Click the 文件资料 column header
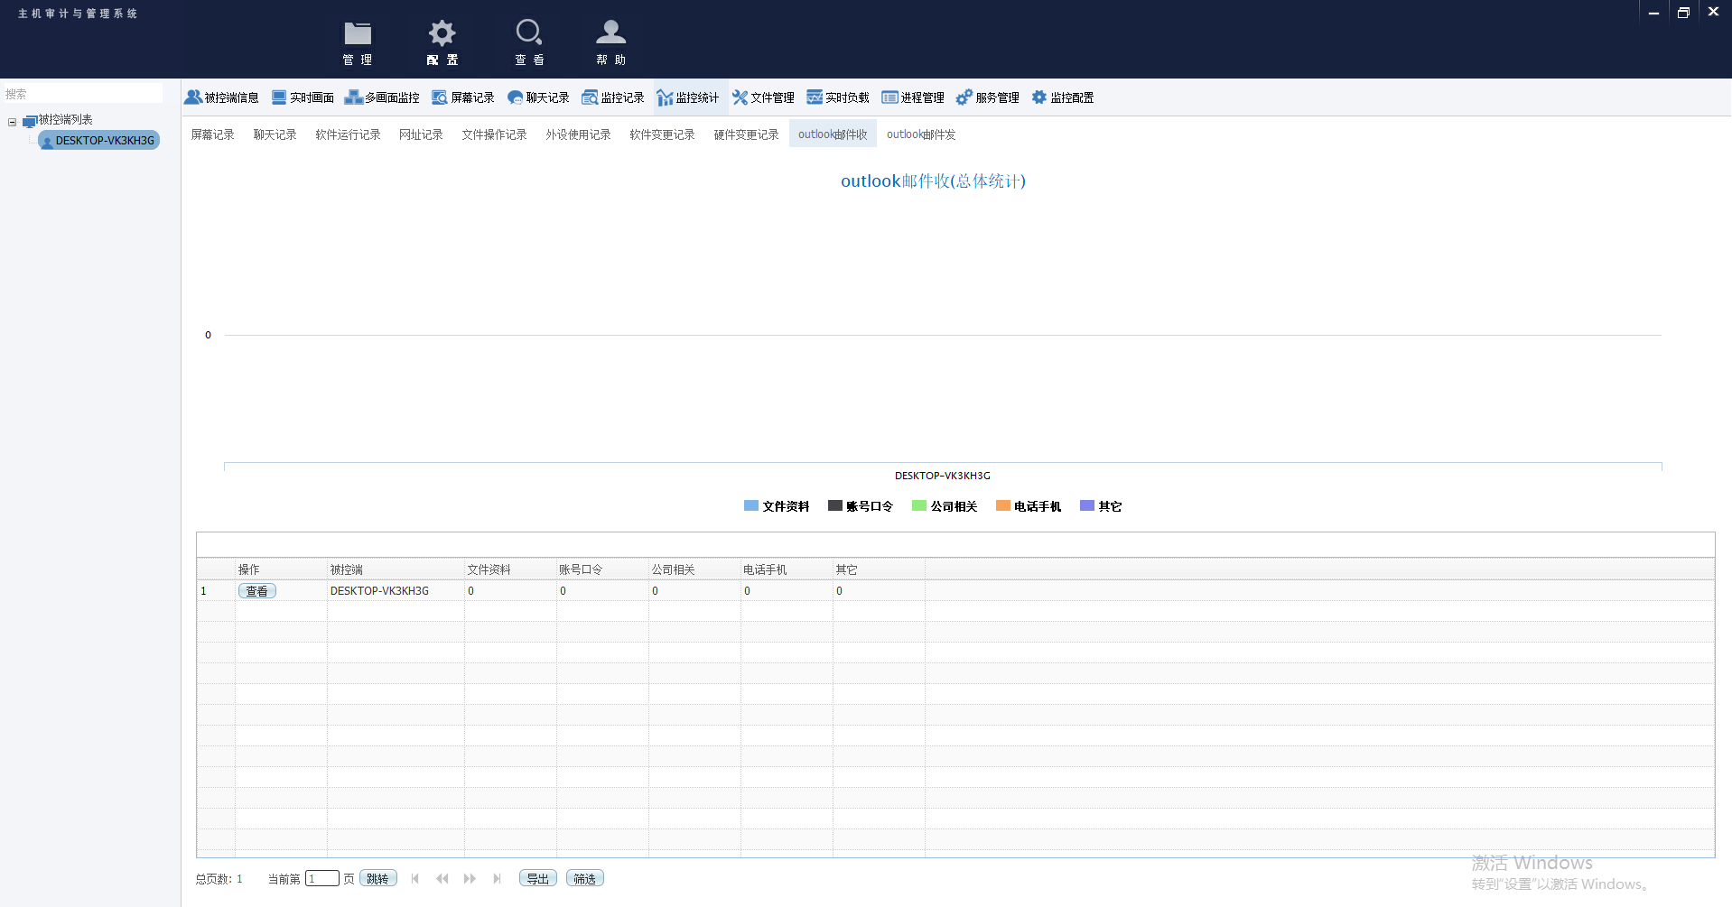1732x907 pixels. tap(510, 569)
